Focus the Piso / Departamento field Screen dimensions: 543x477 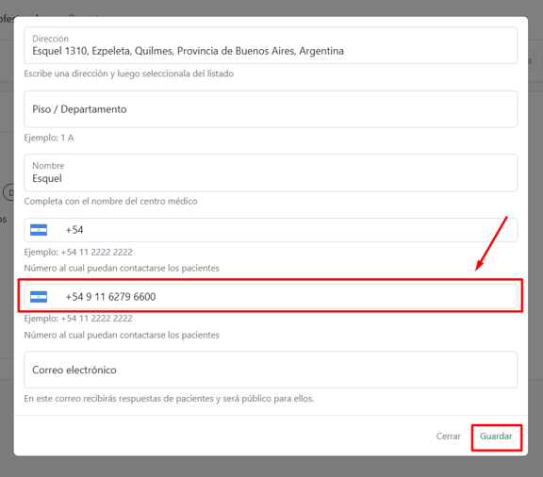(x=271, y=109)
